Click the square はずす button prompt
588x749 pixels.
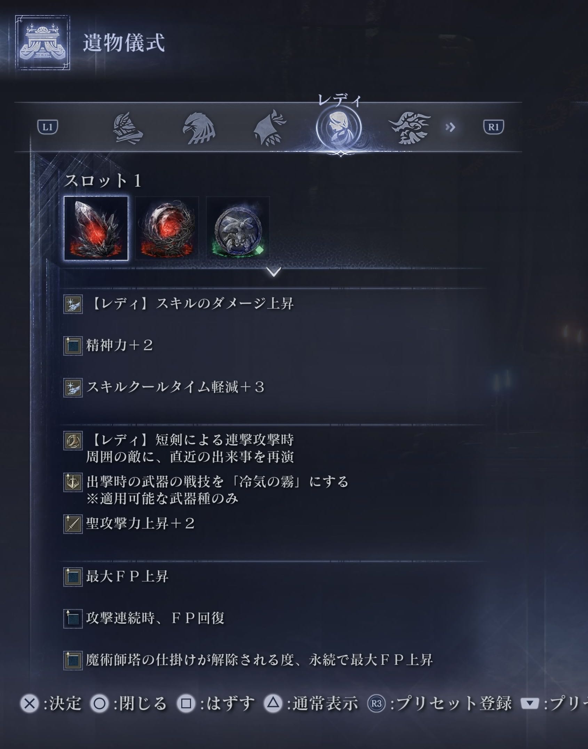pos(186,704)
